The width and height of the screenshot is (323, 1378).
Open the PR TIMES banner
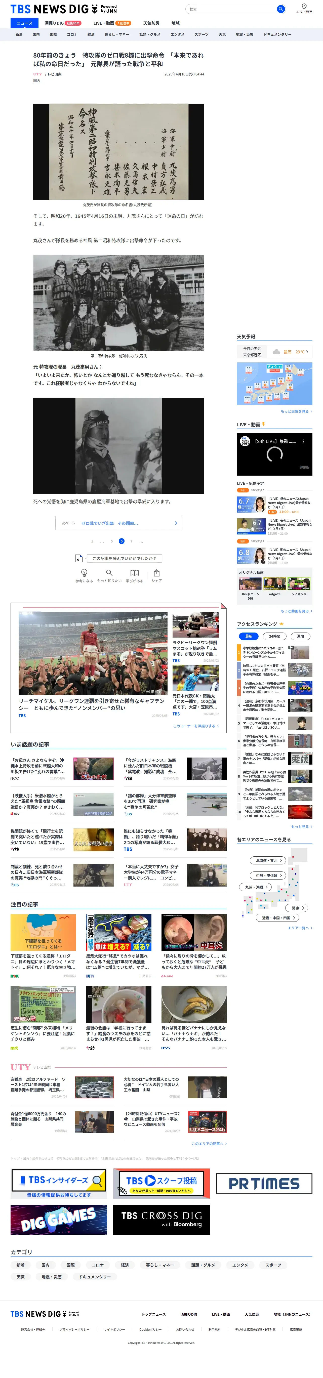point(264,1183)
